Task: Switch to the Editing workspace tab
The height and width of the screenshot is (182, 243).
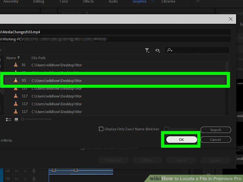Action: [39, 2]
